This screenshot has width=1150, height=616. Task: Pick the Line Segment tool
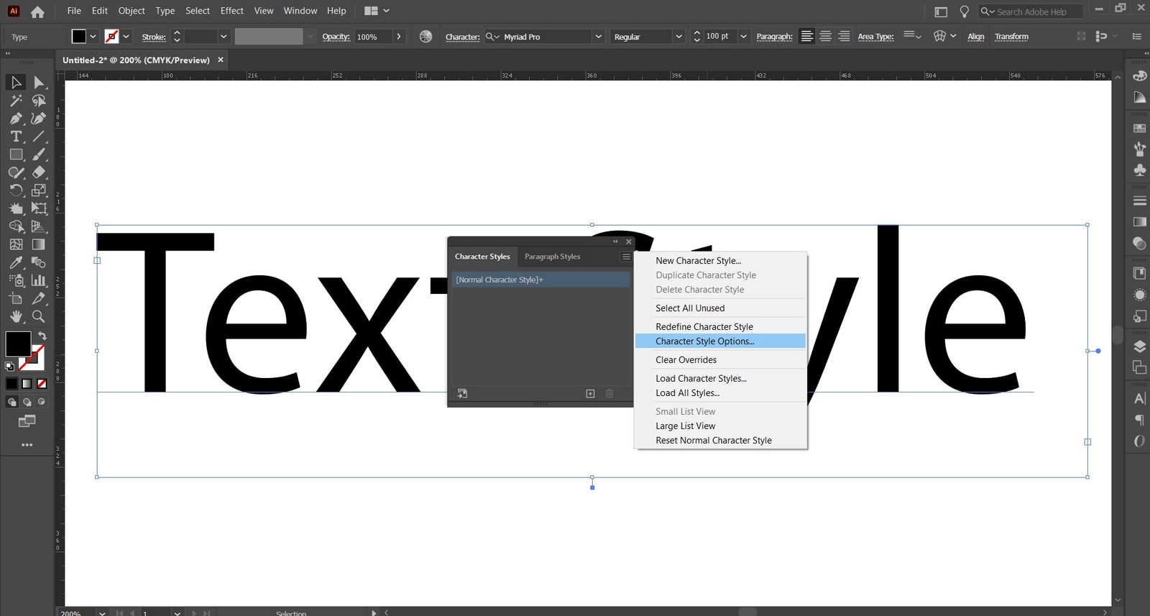(x=39, y=137)
